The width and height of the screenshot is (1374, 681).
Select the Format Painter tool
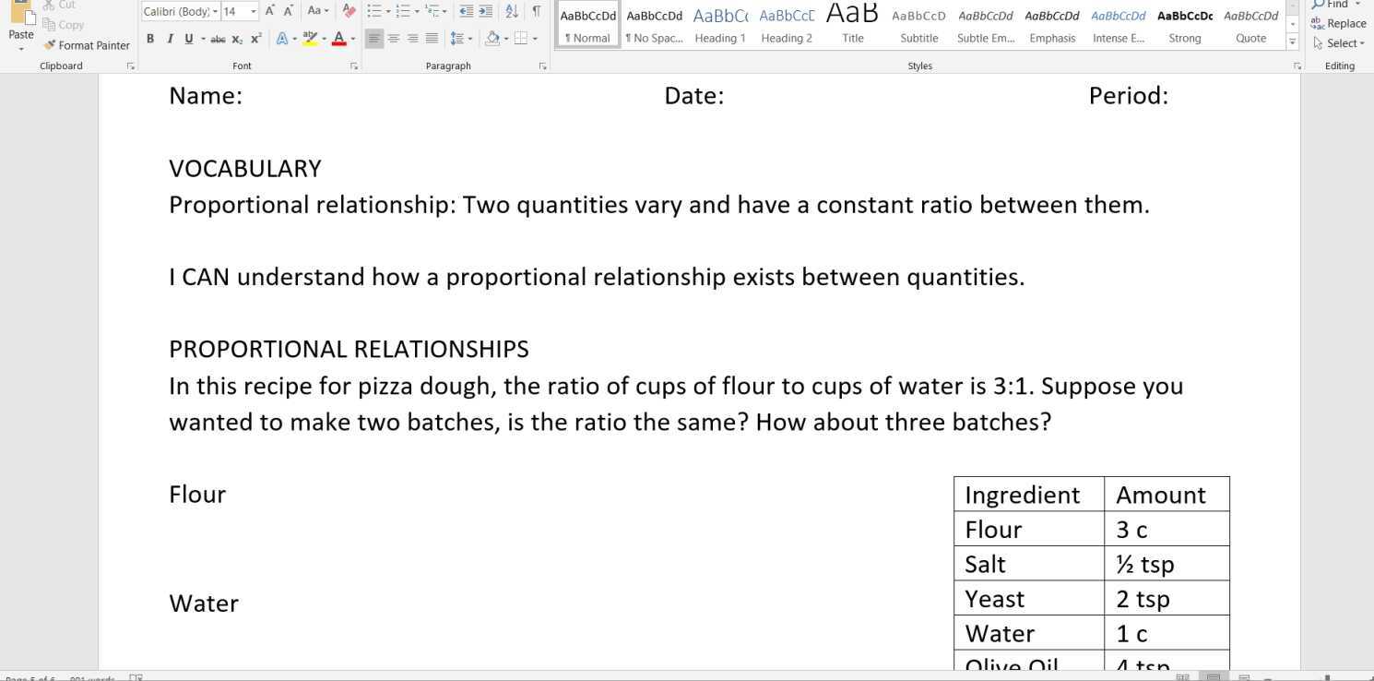coord(87,44)
